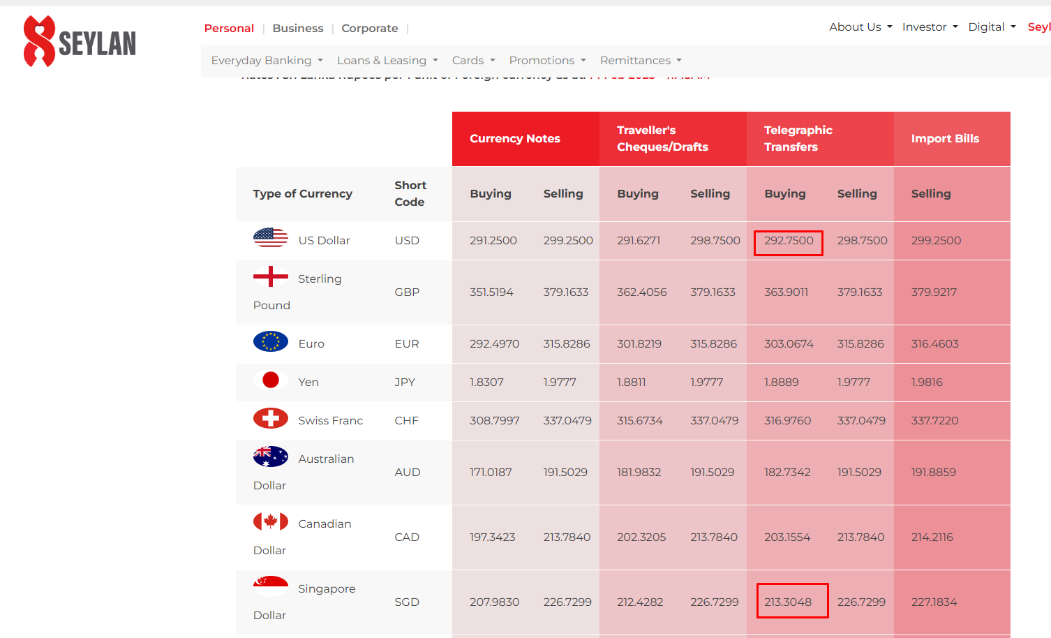The height and width of the screenshot is (638, 1051).
Task: Click the Euro flag icon
Action: point(271,341)
